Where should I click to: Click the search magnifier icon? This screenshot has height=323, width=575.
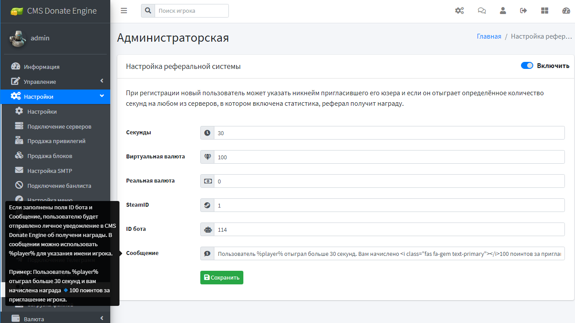click(x=148, y=11)
